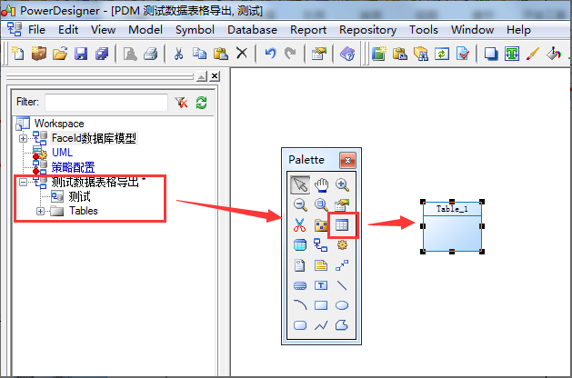
Task: Collapse the 测试数据表格导出 tree node
Action: (23, 182)
